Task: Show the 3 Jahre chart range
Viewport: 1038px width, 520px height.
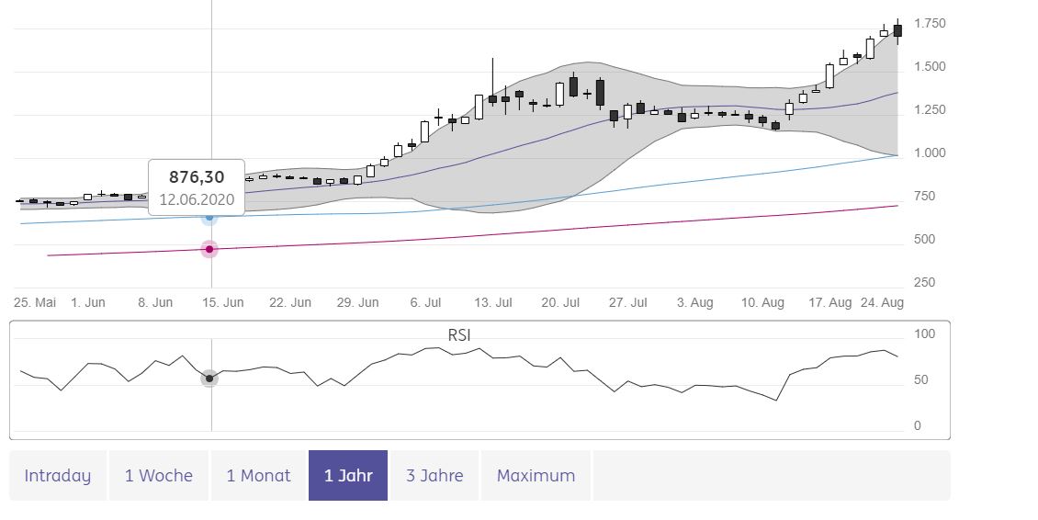Action: (434, 476)
